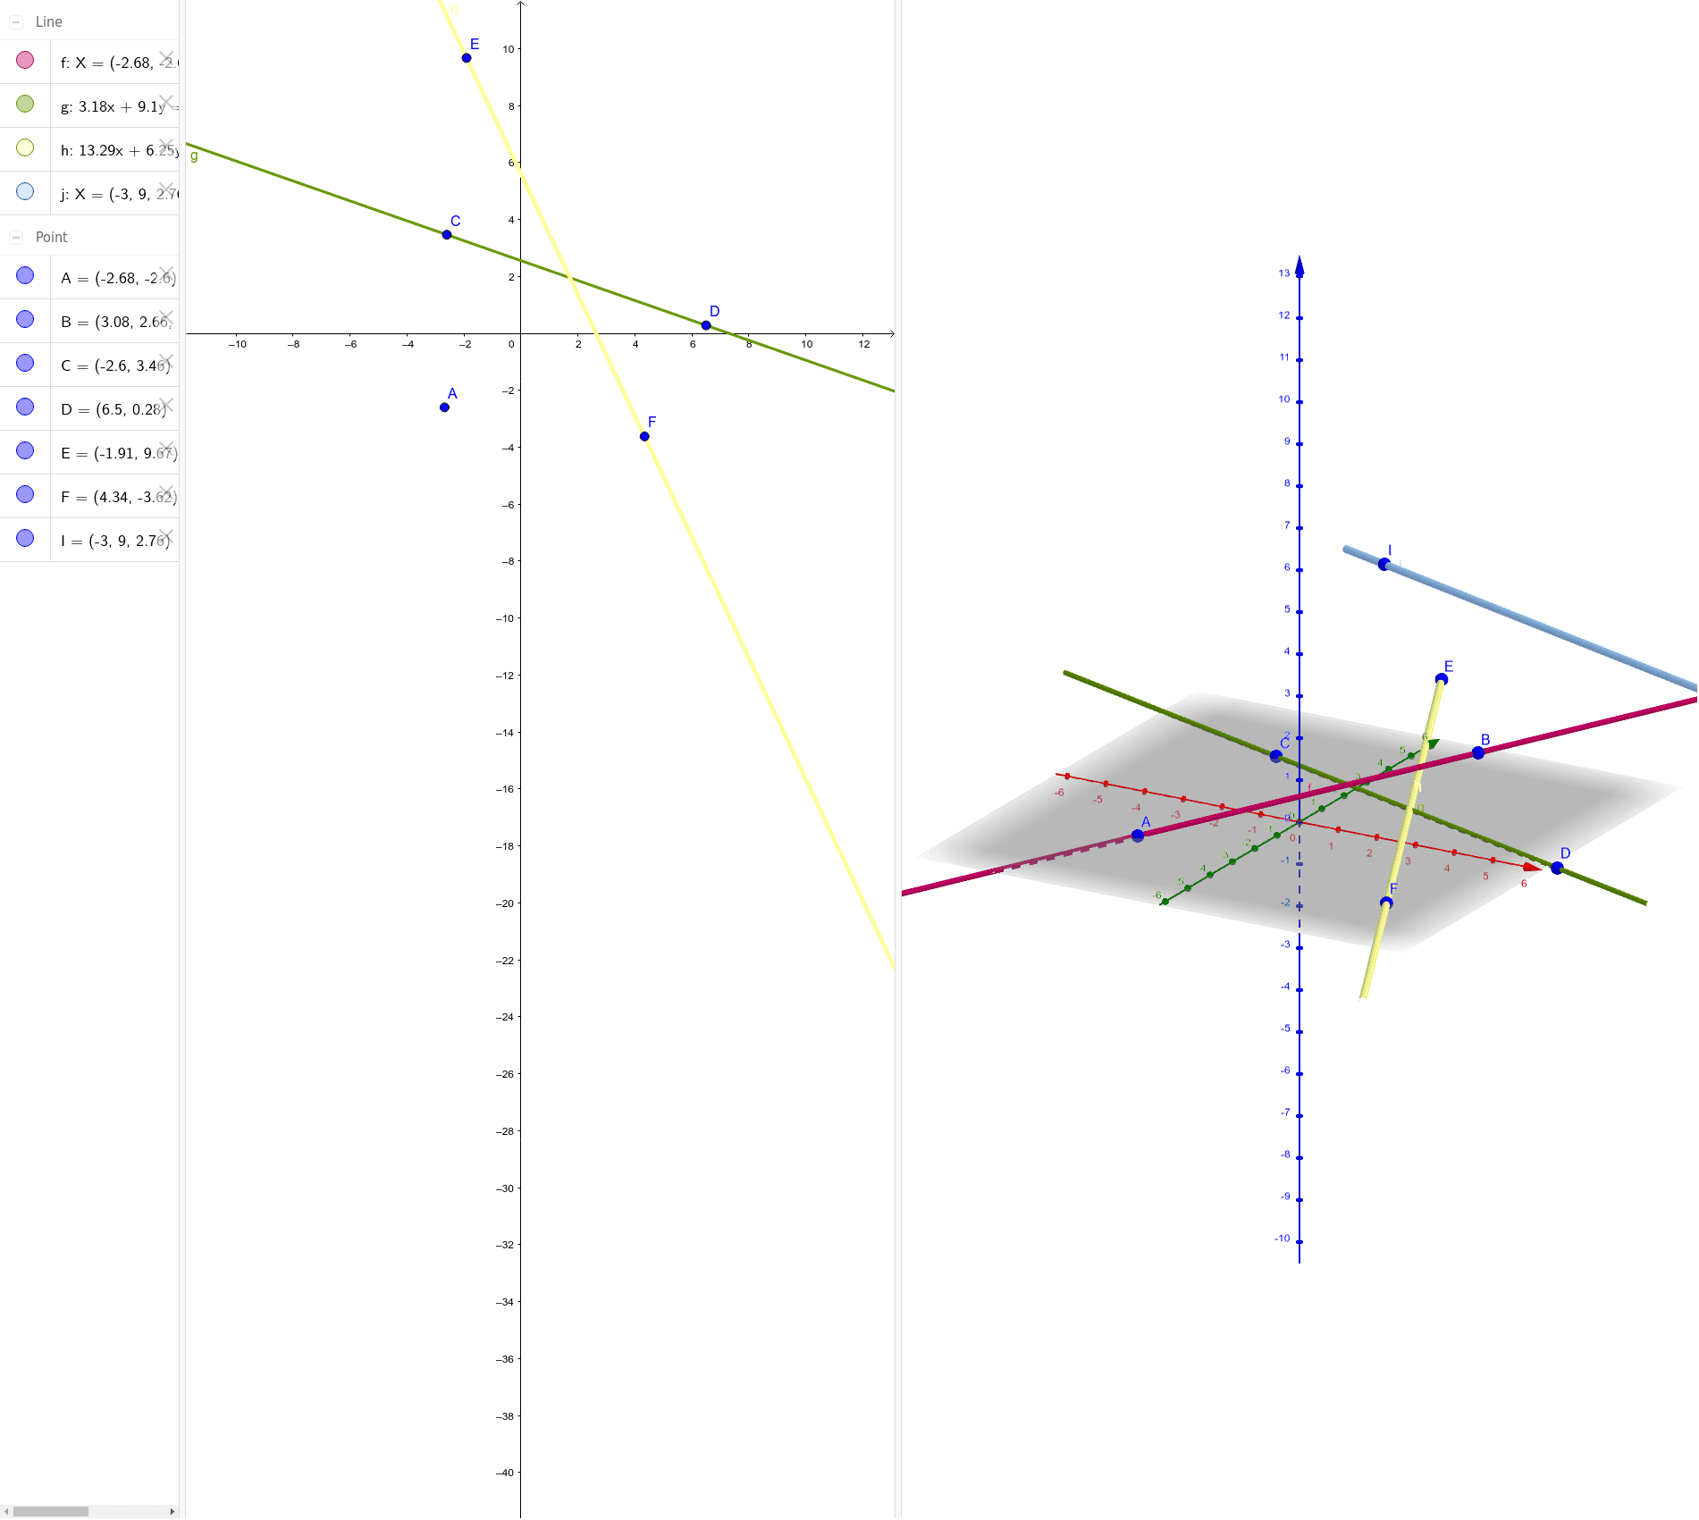Select point I = (-3, 9, 2.76) entry
Image resolution: width=1699 pixels, height=1520 pixels.
115,541
